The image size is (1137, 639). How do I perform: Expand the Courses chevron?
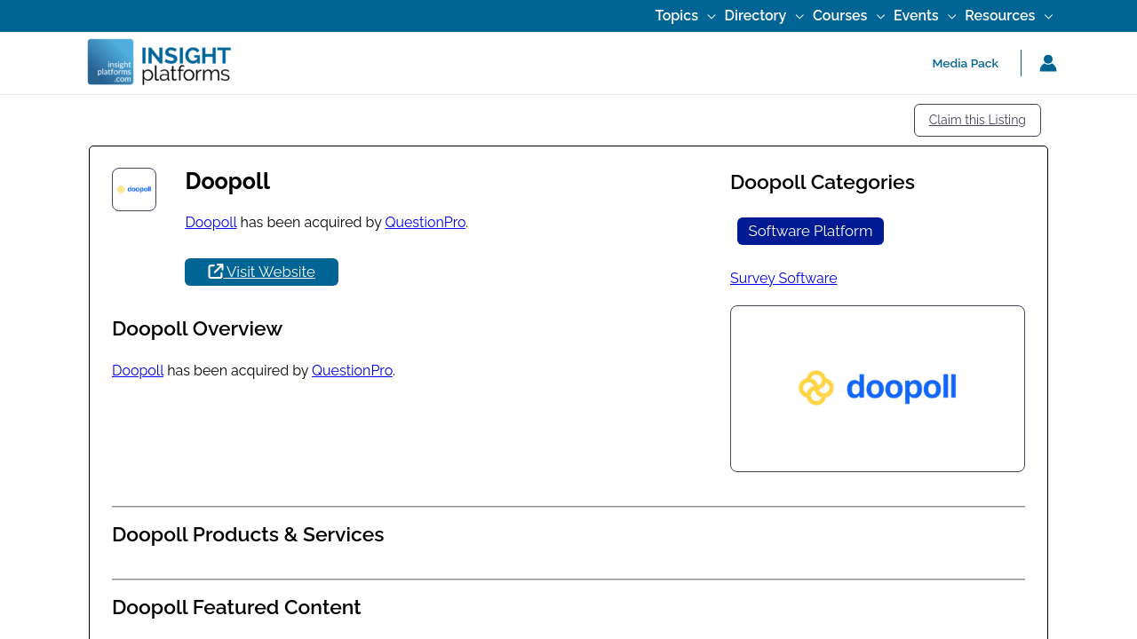pos(880,17)
